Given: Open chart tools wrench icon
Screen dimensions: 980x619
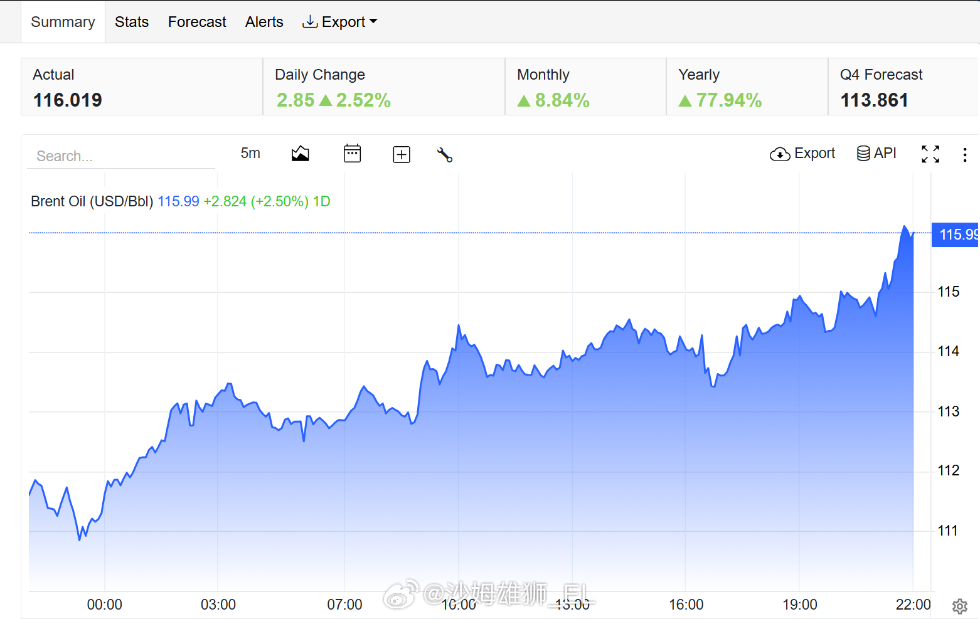Looking at the screenshot, I should pyautogui.click(x=445, y=154).
